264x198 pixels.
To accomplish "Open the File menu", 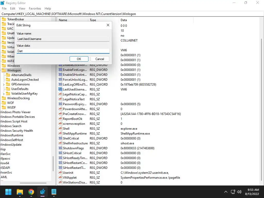I will [4, 9].
